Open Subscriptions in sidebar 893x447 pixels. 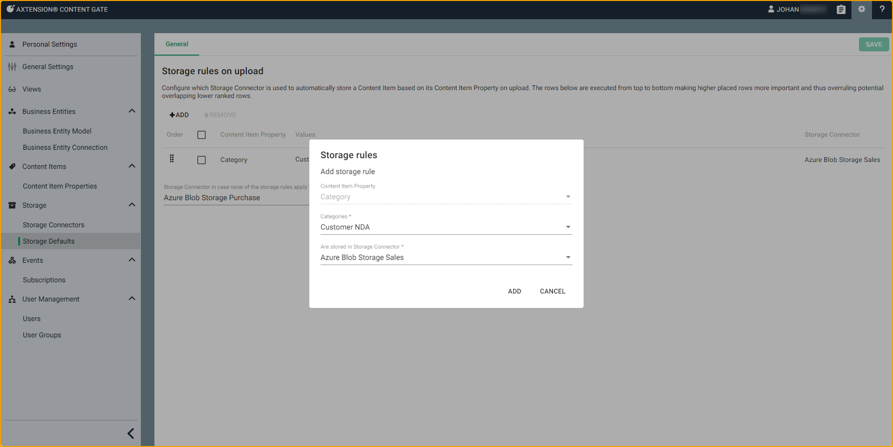point(44,280)
